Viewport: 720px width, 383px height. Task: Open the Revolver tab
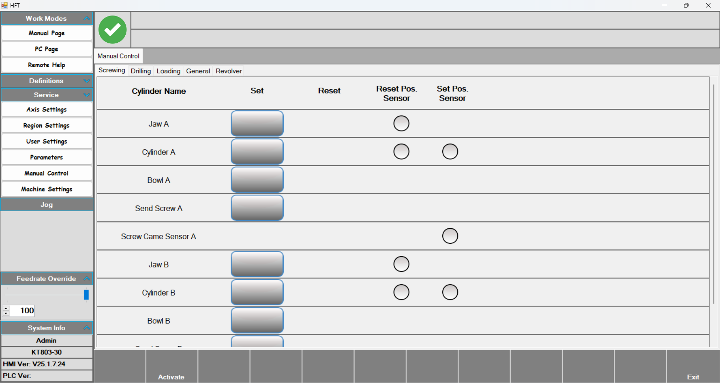228,71
